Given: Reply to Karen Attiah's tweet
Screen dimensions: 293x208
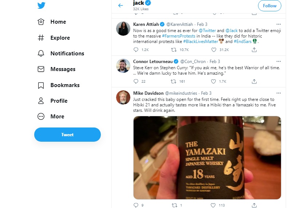Looking at the screenshot, I should tap(136, 50).
